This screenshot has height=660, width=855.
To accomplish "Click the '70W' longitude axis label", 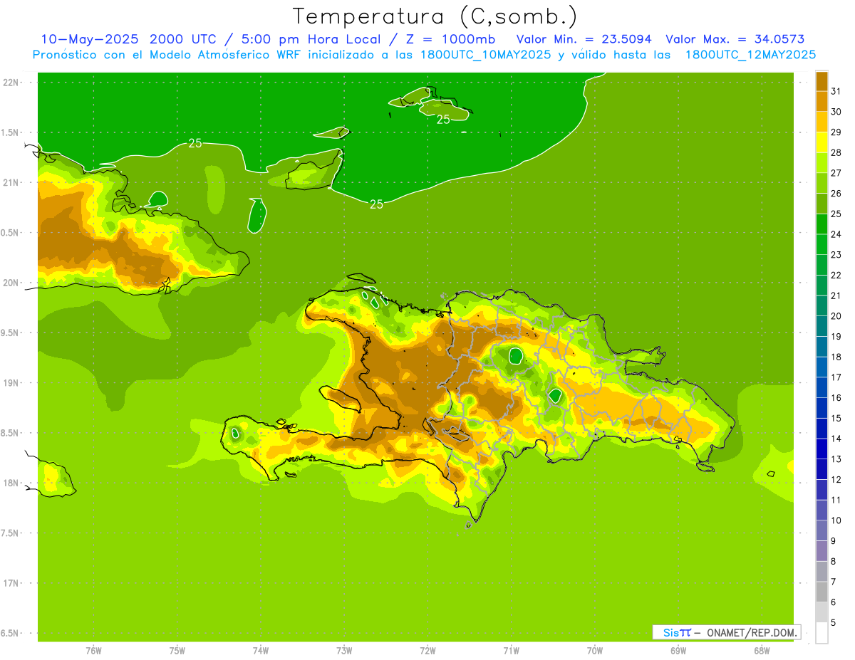I will [595, 651].
